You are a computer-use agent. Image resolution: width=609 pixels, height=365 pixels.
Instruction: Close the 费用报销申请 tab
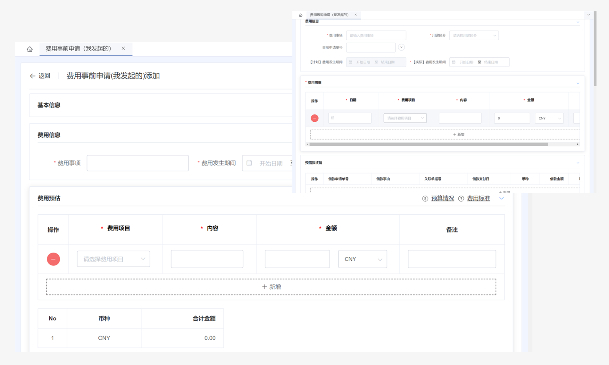355,15
